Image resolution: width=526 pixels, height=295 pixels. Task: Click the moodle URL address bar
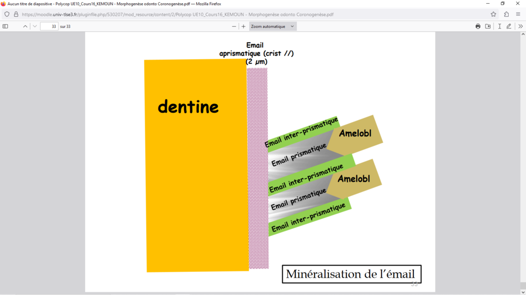(x=210, y=14)
